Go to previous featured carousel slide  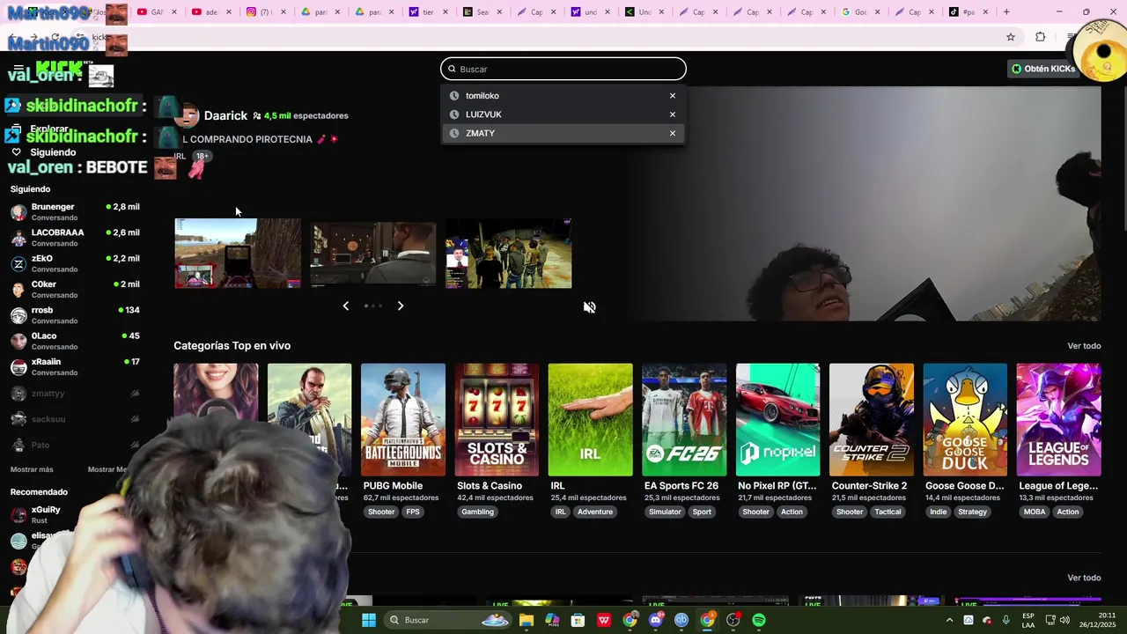pos(345,306)
